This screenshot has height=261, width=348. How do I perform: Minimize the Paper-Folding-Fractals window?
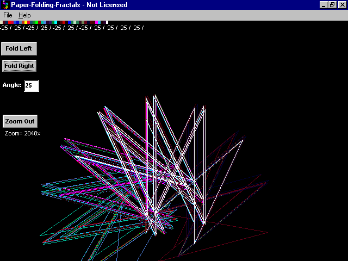tap(324, 5)
